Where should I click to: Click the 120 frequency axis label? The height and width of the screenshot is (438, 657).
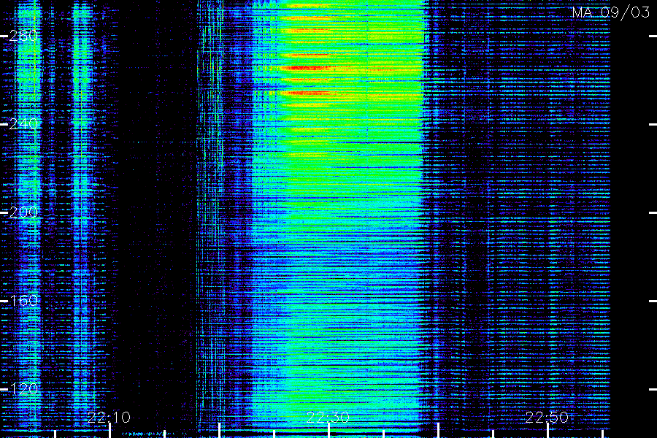point(23,389)
